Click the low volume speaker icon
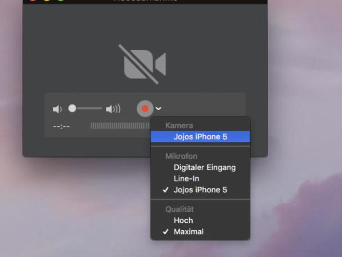 57,109
